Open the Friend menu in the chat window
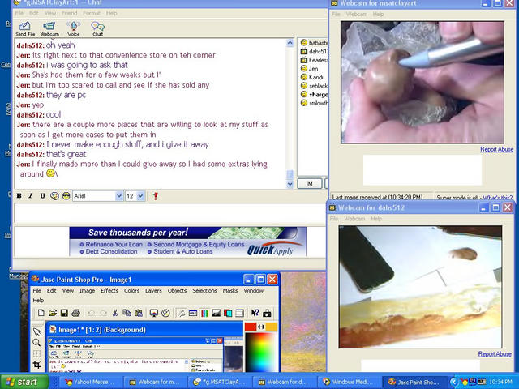This screenshot has width=519, height=389. (69, 13)
